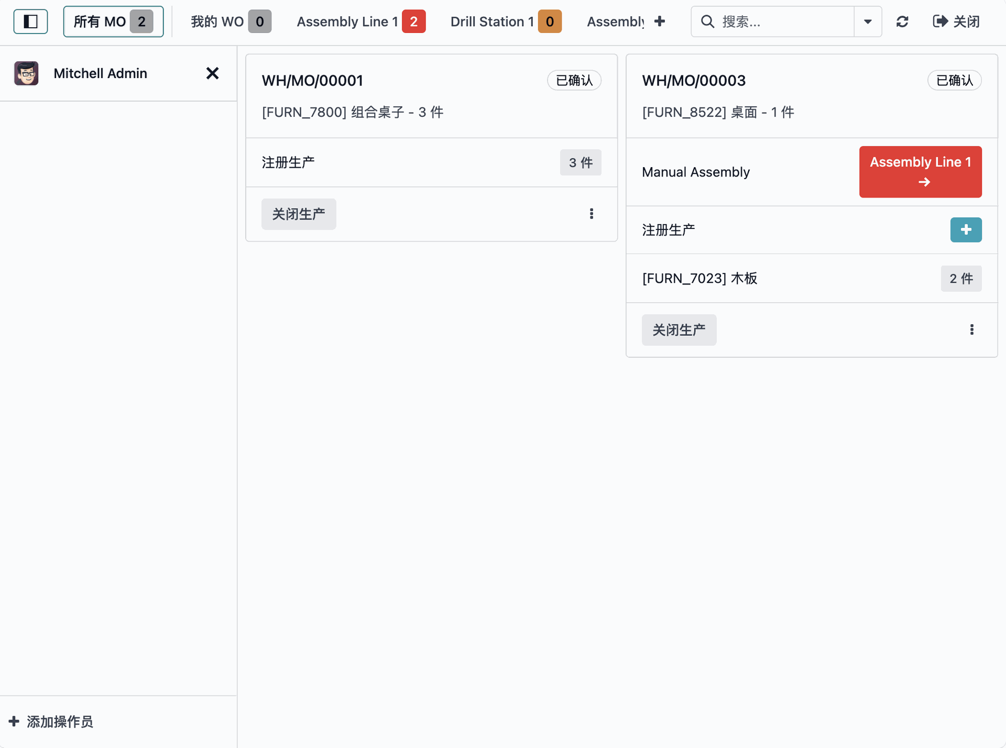Viewport: 1006px width, 748px height.
Task: Open three-dot menu on WH/MO/00001 card
Action: click(x=592, y=214)
